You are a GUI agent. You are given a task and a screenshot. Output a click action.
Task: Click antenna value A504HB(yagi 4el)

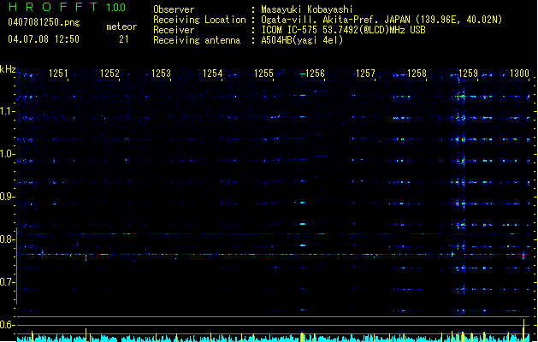coord(302,40)
